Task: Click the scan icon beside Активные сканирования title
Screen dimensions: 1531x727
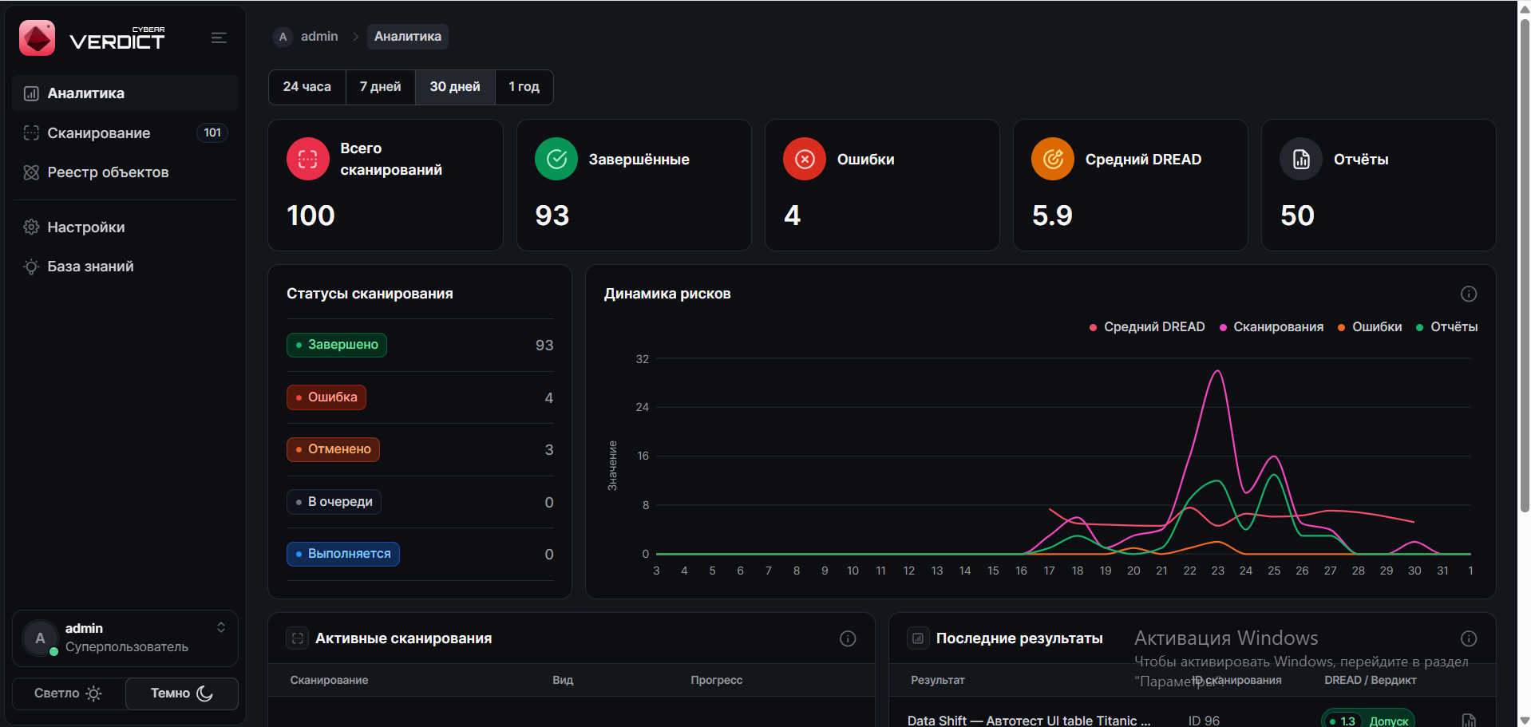Action: pyautogui.click(x=298, y=638)
